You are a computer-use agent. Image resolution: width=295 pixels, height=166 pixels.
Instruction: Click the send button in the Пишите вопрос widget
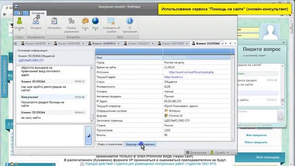[281, 116]
